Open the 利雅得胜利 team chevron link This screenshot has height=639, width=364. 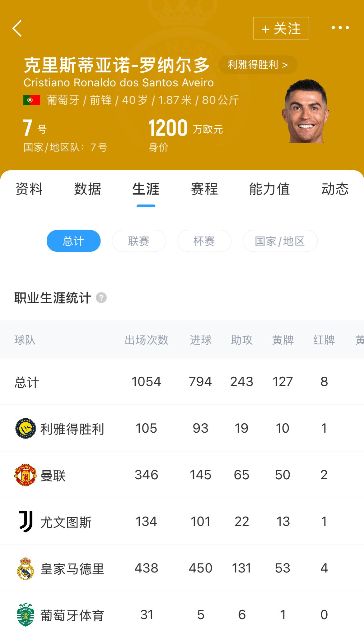(258, 65)
